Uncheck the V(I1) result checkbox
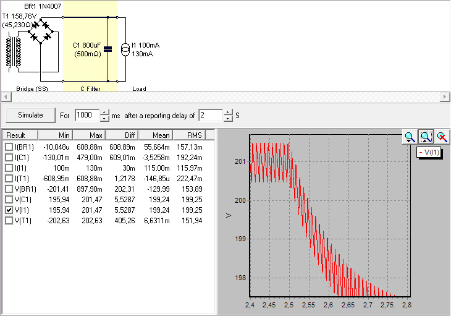The height and width of the screenshot is (316, 451). (x=9, y=210)
